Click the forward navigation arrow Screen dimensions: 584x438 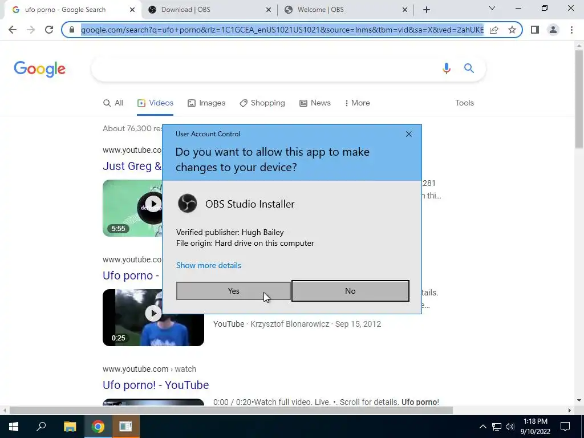pyautogui.click(x=31, y=30)
